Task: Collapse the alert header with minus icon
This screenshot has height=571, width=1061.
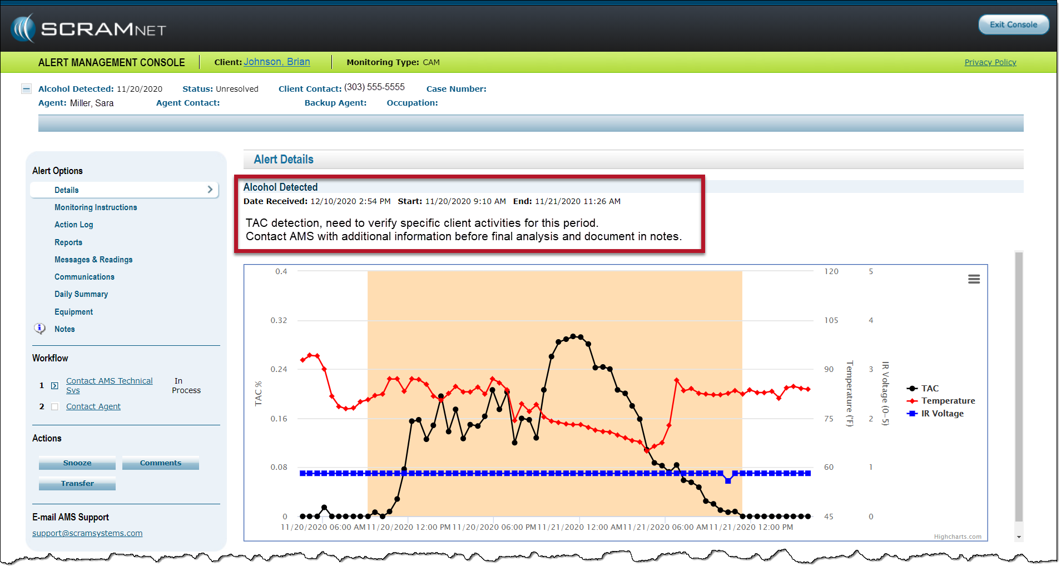Action: [26, 89]
